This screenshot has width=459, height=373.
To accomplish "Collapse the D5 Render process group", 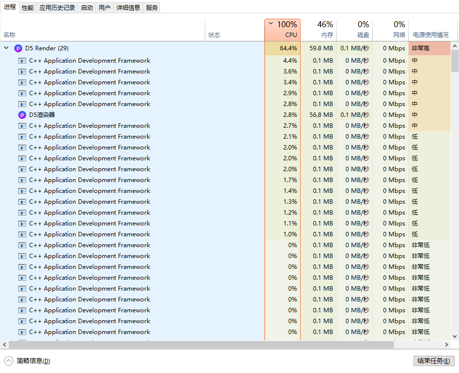I will (6, 48).
